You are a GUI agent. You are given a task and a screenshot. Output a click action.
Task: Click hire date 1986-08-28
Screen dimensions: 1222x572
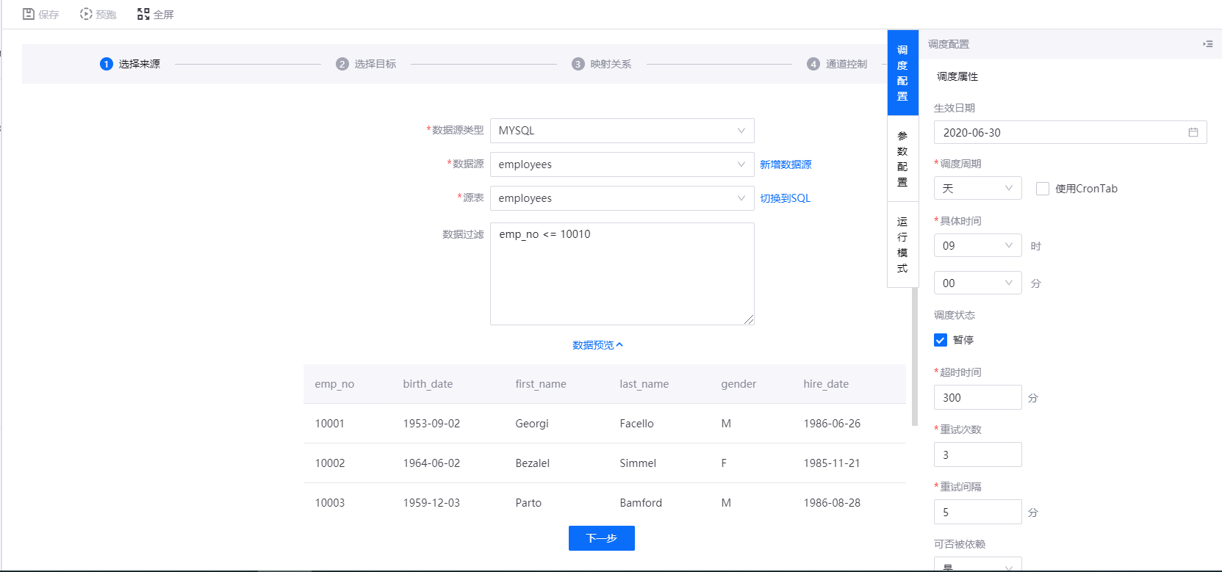pyautogui.click(x=832, y=503)
